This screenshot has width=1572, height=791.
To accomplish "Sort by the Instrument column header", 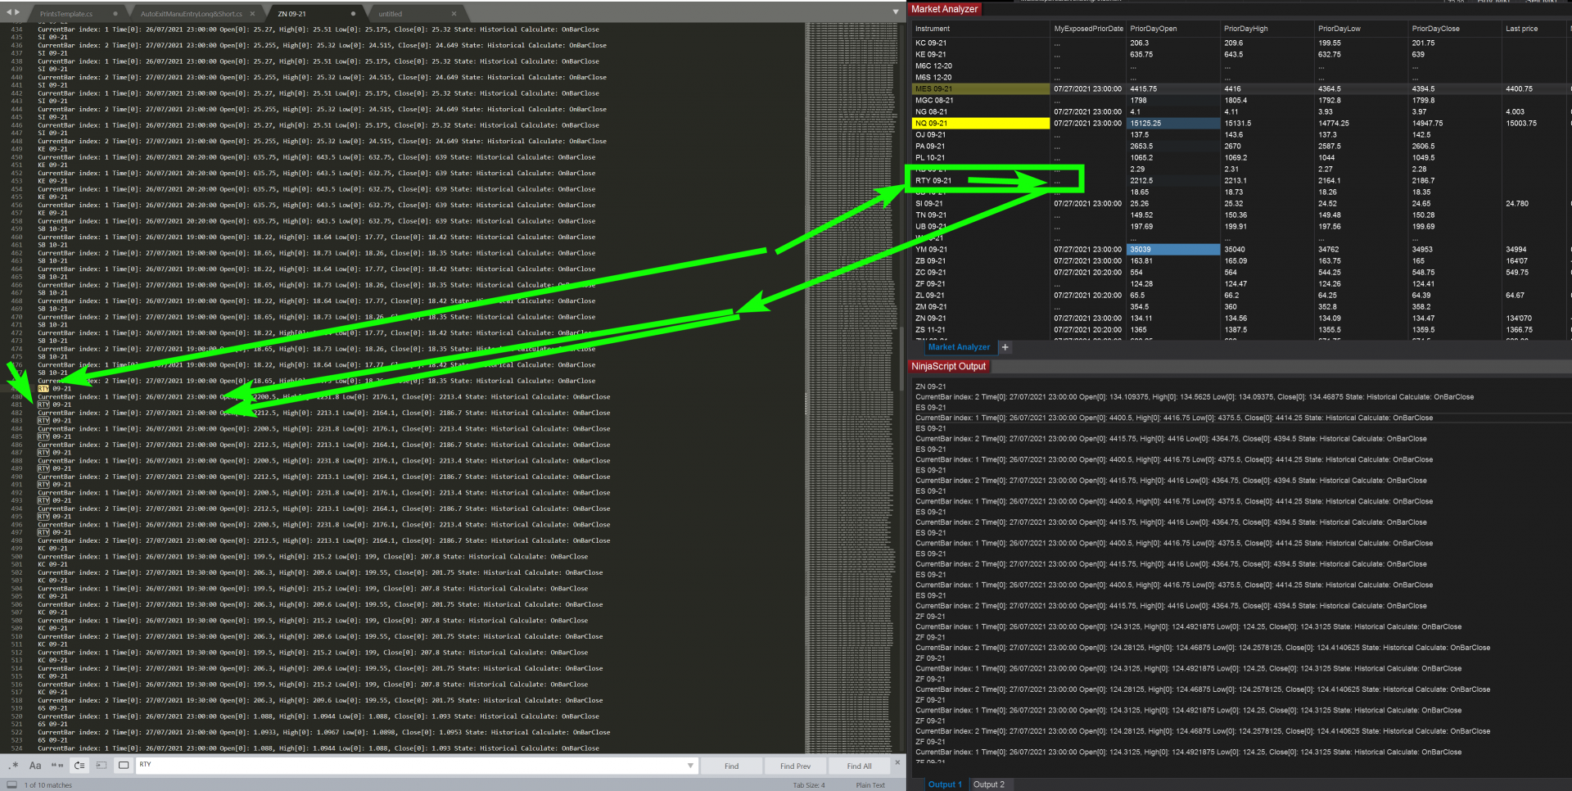I will click(x=981, y=29).
